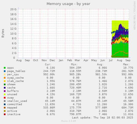This screenshot has width=137, height=124.
Task: Click the mapped brown legend swatch
Action: [5, 108]
